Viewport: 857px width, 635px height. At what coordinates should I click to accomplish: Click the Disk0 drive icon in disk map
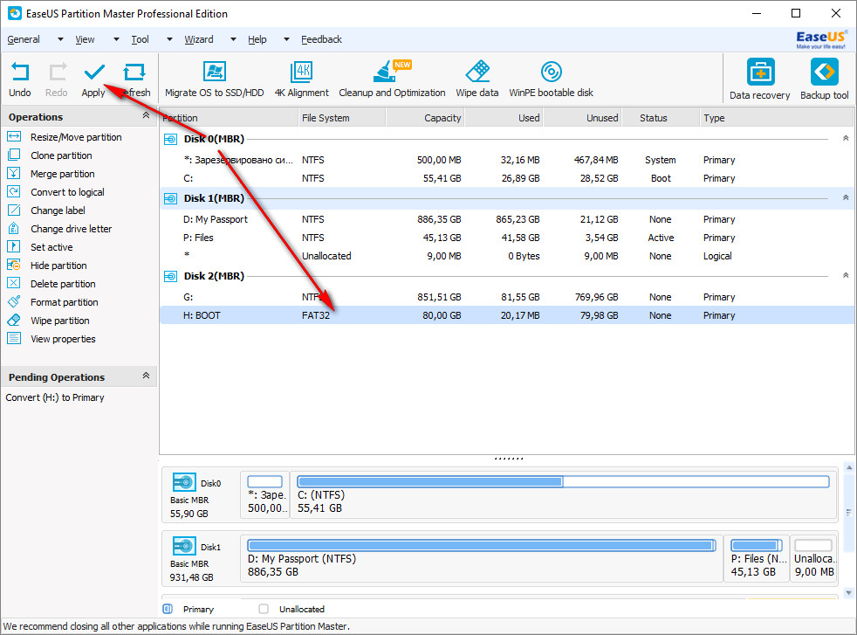183,482
